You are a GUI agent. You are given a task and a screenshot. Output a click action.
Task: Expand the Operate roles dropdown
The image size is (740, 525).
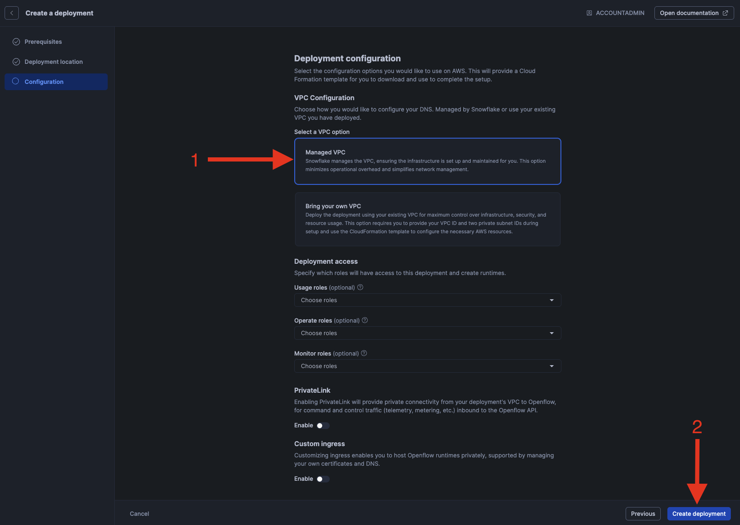[x=427, y=333]
